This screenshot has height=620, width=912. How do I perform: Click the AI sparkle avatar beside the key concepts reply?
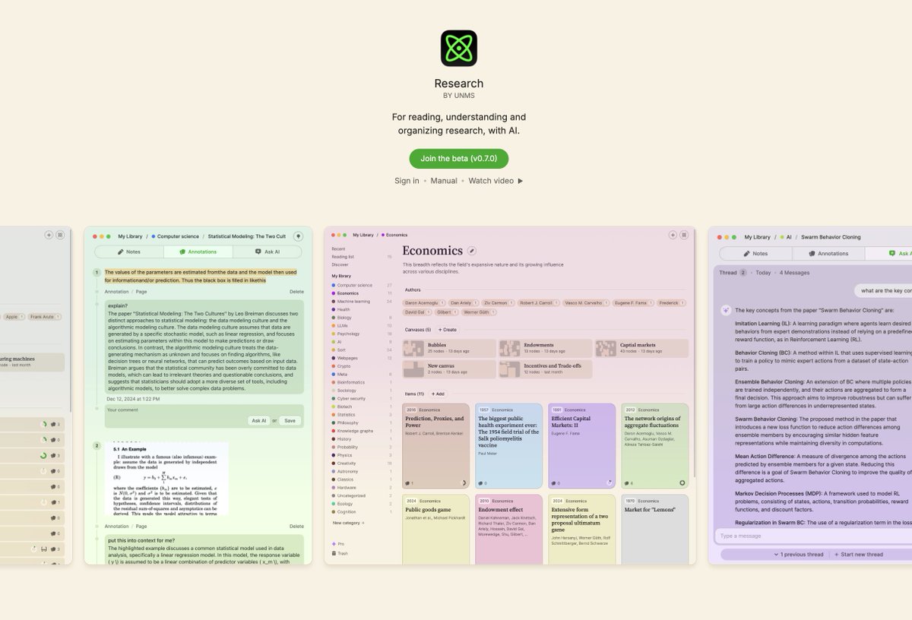727,310
